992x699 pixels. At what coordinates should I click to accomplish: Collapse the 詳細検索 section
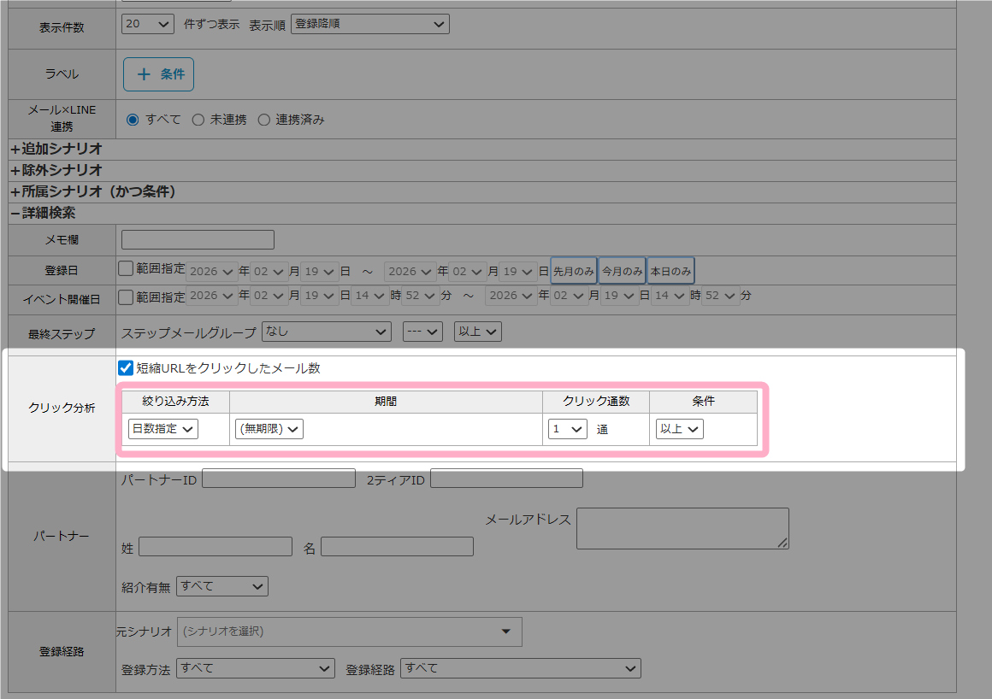[43, 213]
